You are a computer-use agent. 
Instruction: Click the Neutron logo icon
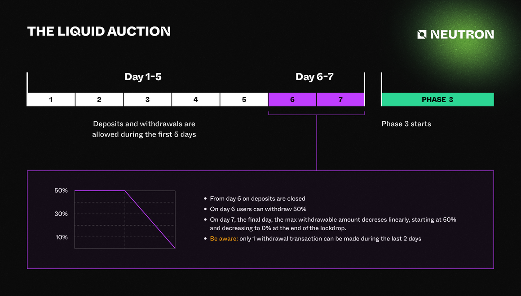422,34
